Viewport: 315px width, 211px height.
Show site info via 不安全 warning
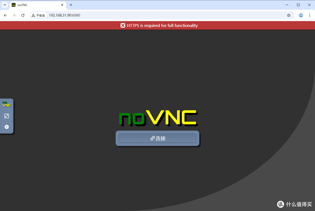[38, 15]
